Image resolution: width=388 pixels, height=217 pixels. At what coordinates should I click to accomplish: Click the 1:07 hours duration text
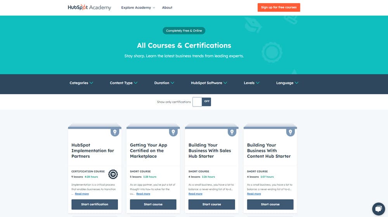267,177
